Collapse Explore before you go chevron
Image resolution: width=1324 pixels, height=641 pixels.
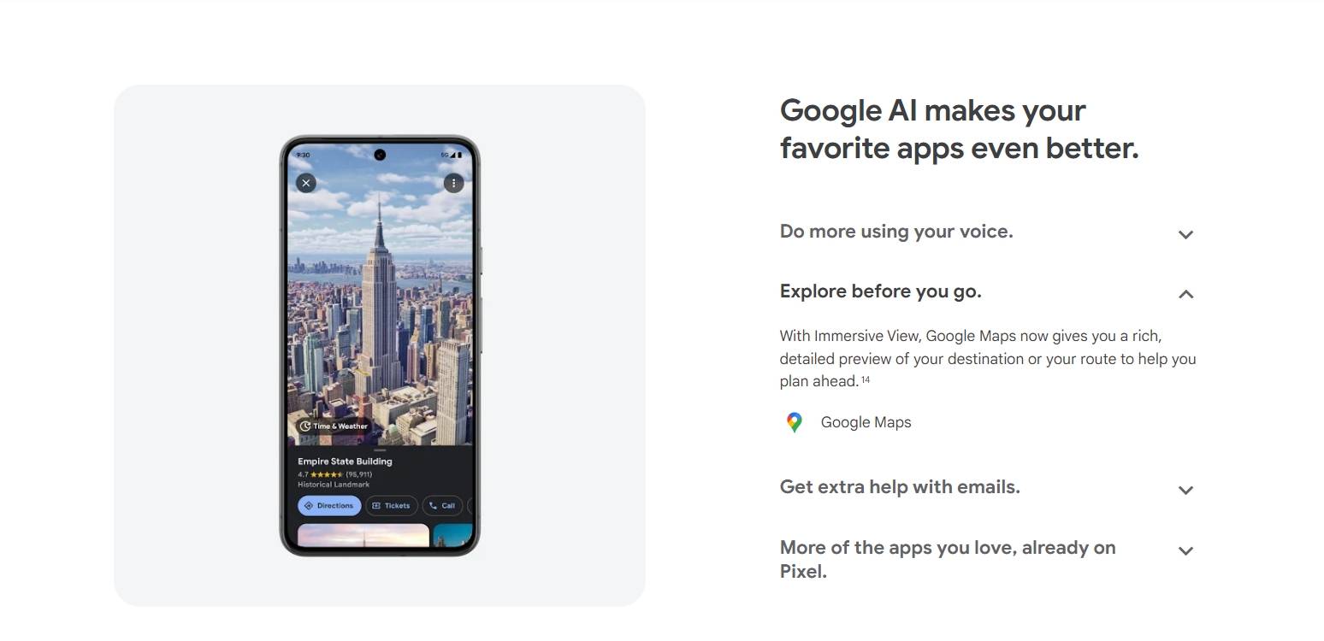(x=1185, y=294)
